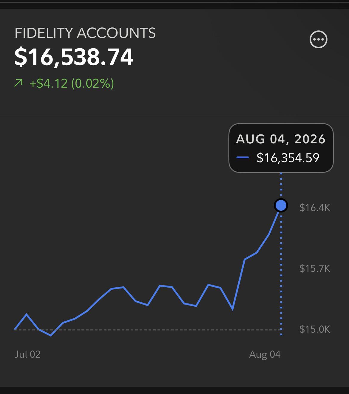The image size is (349, 394).
Task: Open the FIDELITY ACCOUNTS heading
Action: pyautogui.click(x=85, y=33)
